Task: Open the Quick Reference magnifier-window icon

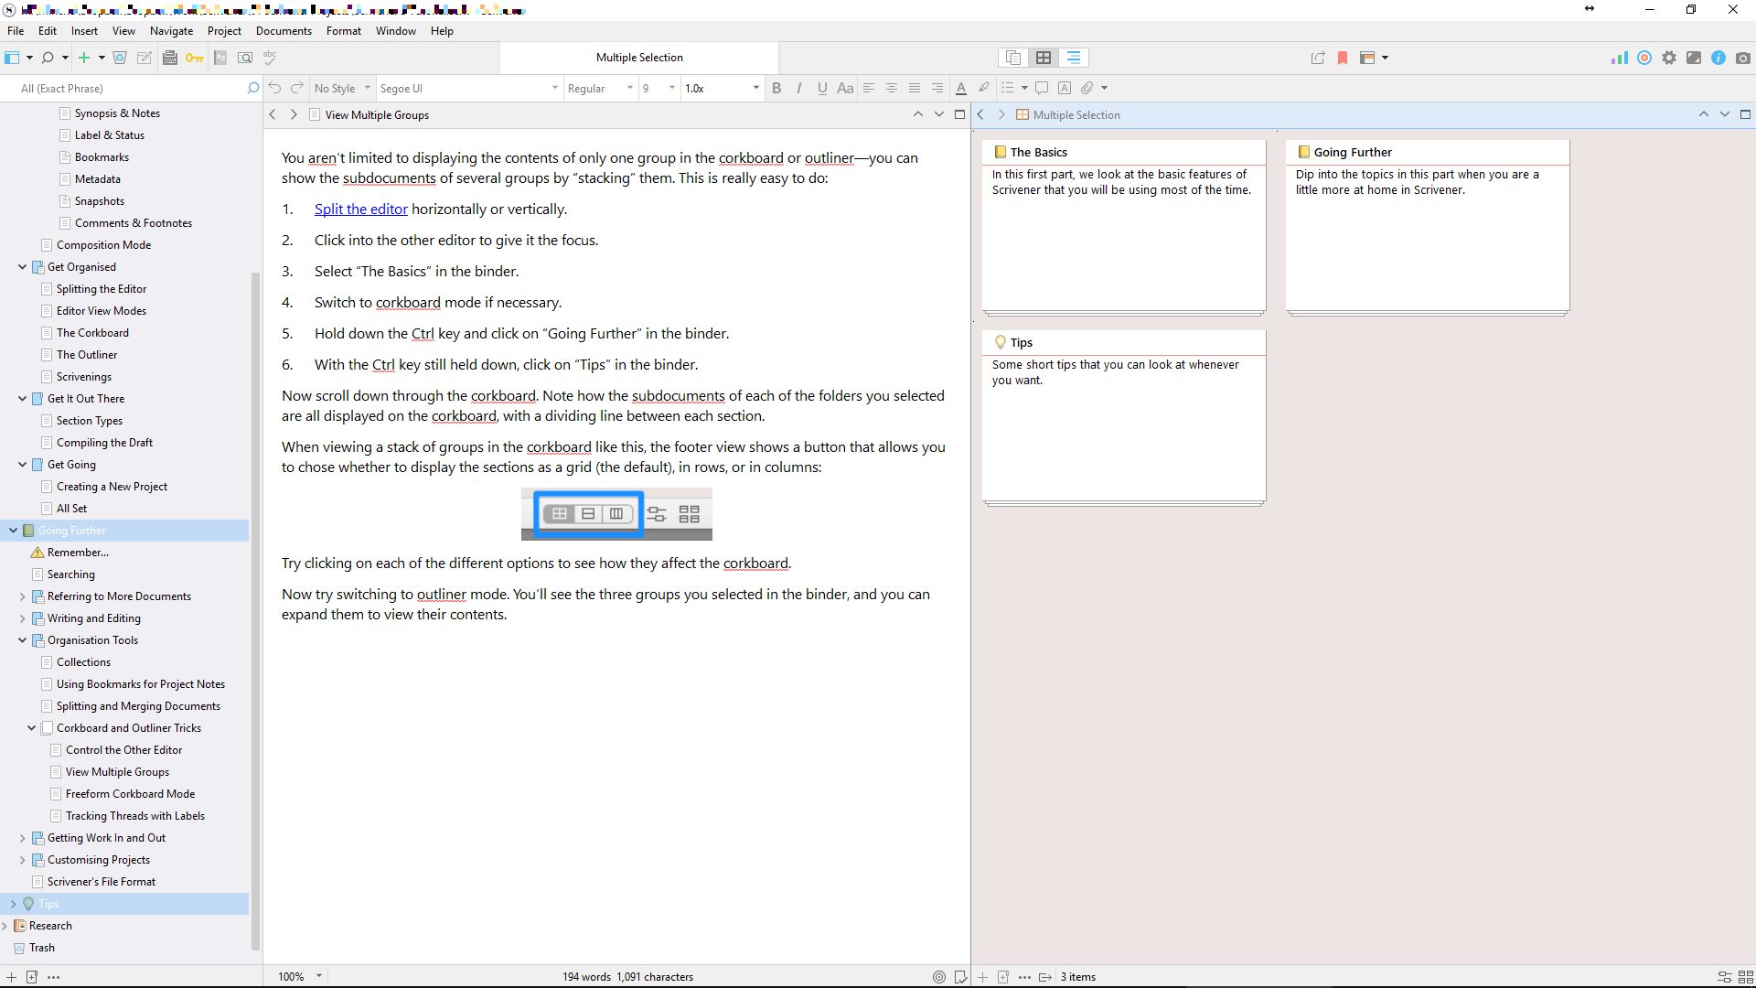Action: (245, 58)
